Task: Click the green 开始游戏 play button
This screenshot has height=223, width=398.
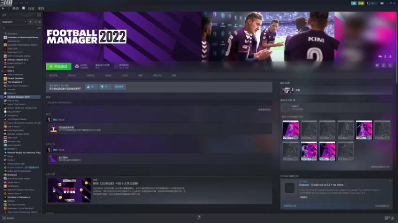Action: click(x=58, y=66)
